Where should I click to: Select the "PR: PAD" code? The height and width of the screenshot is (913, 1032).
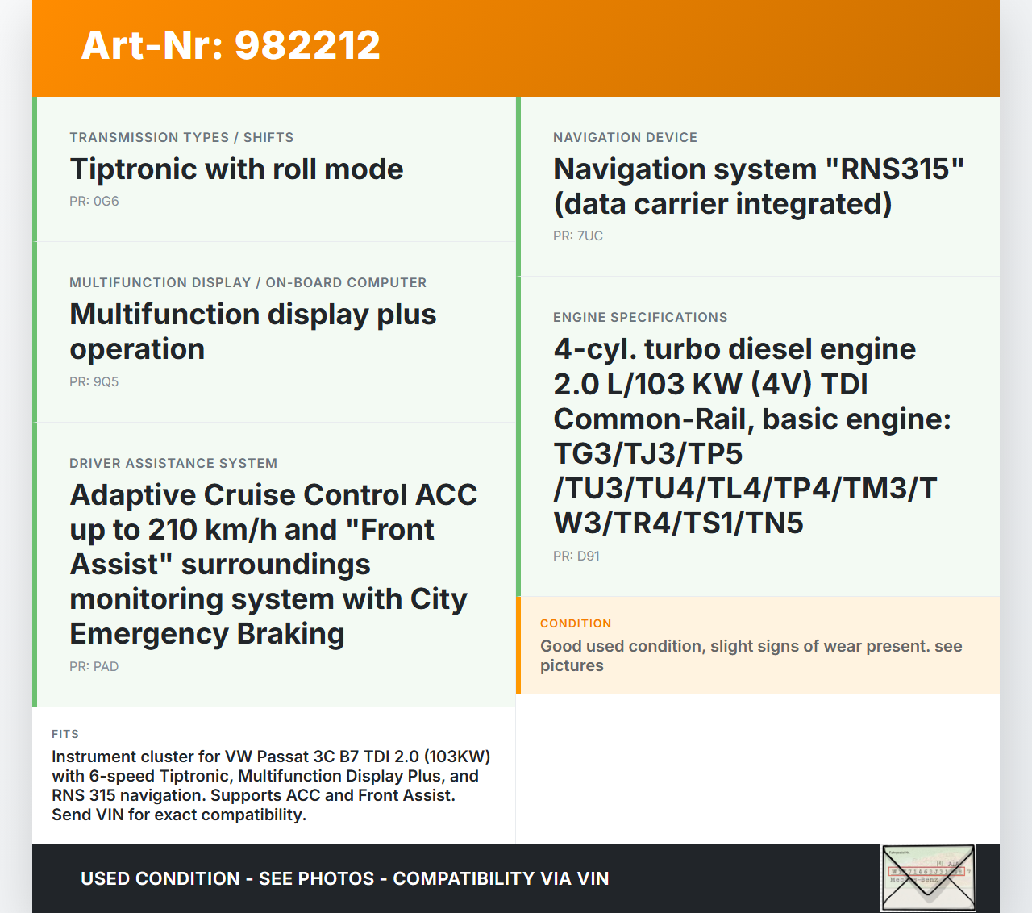pyautogui.click(x=94, y=667)
